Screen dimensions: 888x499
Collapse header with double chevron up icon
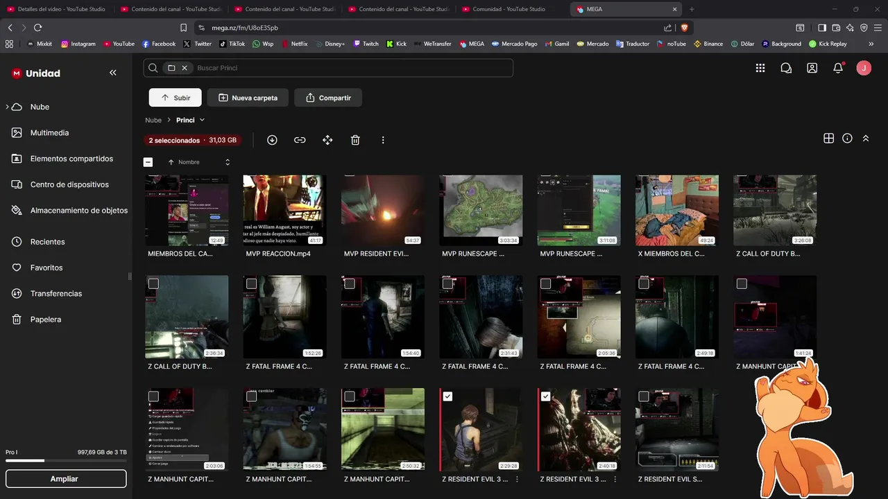click(866, 139)
